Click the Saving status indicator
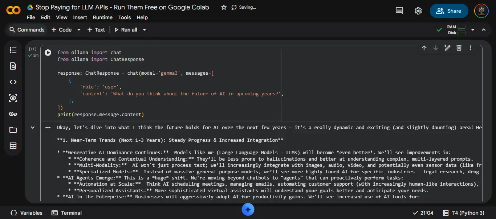The image size is (496, 219). point(243,7)
